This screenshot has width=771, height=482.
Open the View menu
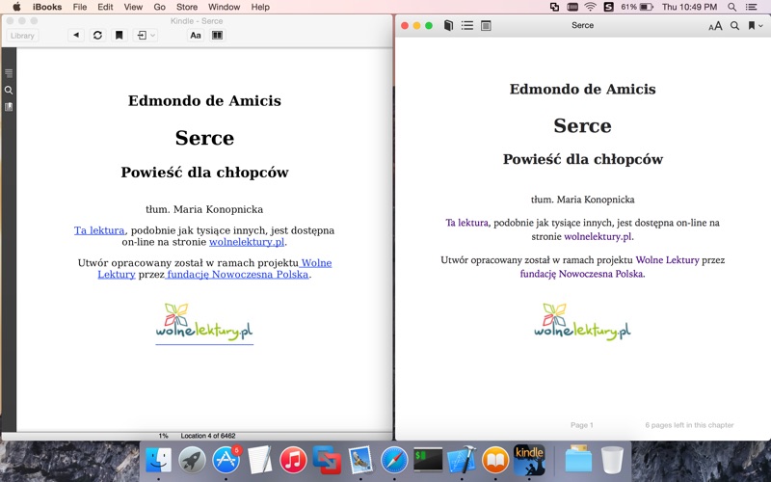pyautogui.click(x=133, y=7)
